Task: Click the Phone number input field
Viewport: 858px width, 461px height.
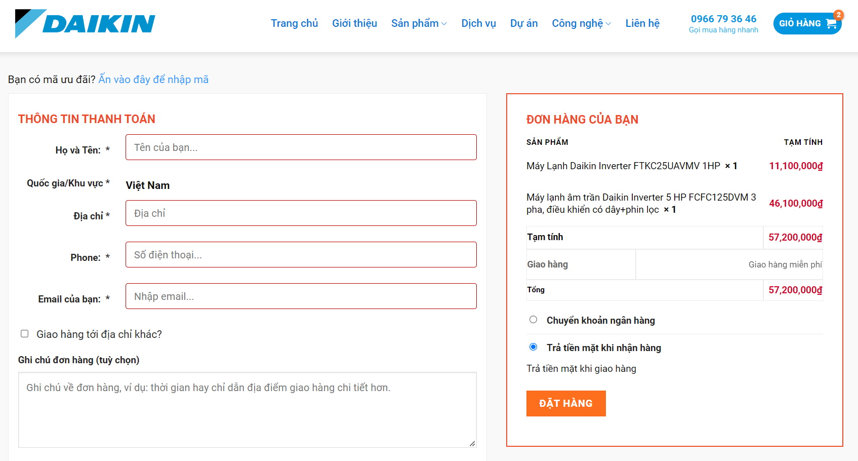Action: pyautogui.click(x=301, y=255)
